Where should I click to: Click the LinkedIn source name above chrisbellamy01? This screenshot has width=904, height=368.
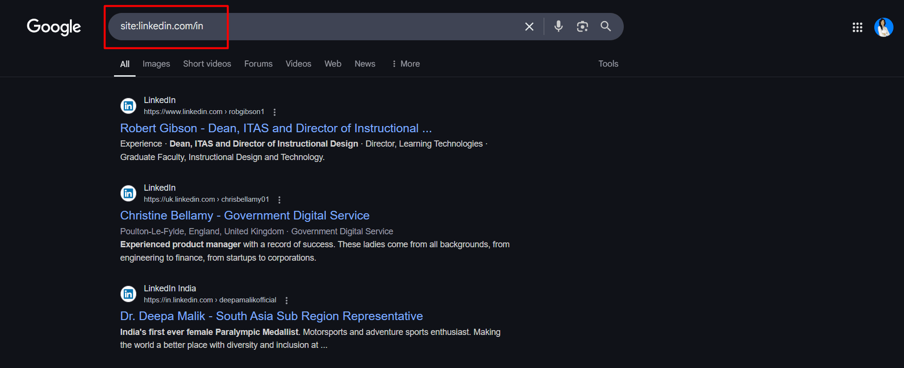[x=160, y=188]
